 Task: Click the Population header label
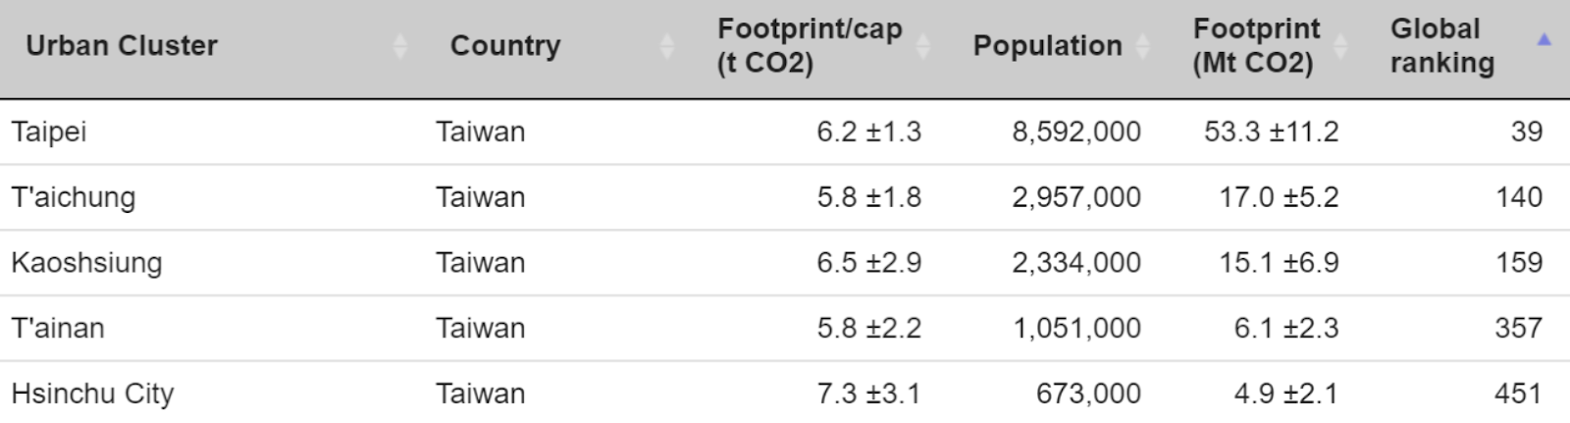(x=1047, y=46)
